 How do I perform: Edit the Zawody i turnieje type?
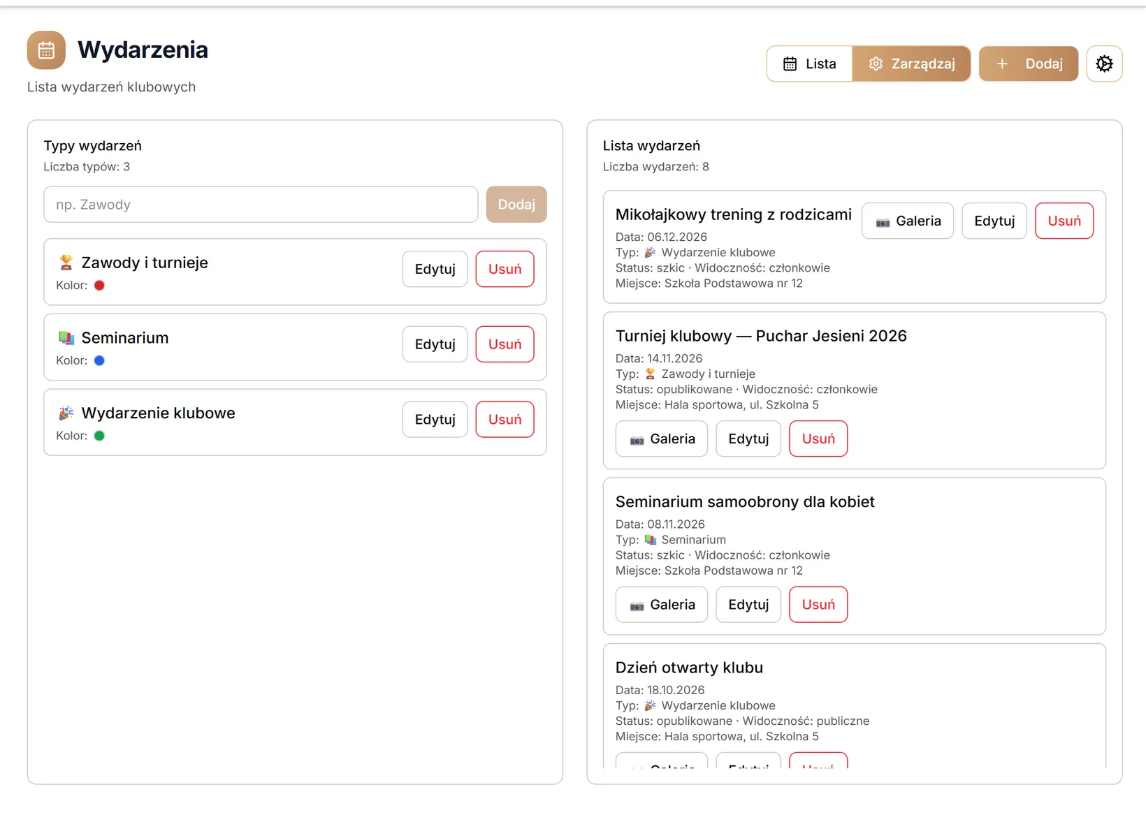(435, 269)
